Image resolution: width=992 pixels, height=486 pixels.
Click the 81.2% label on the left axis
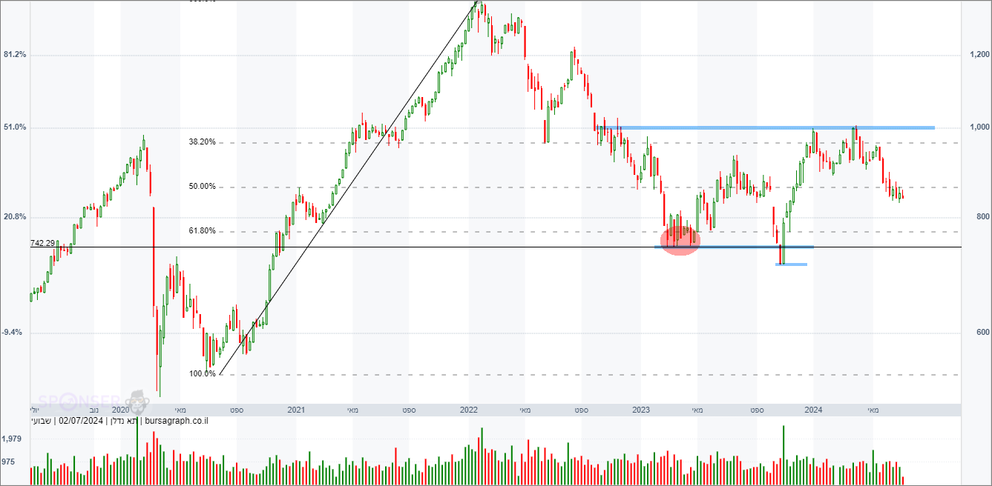point(15,55)
